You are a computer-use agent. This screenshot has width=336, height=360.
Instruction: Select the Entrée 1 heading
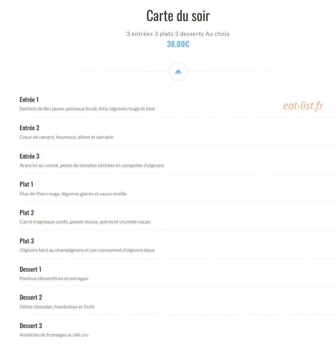pos(29,100)
